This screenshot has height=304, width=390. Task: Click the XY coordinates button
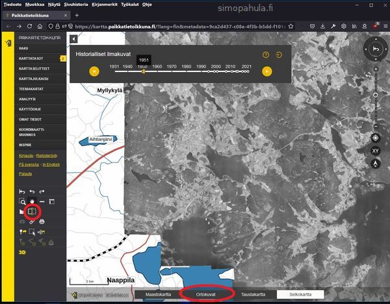point(375,151)
